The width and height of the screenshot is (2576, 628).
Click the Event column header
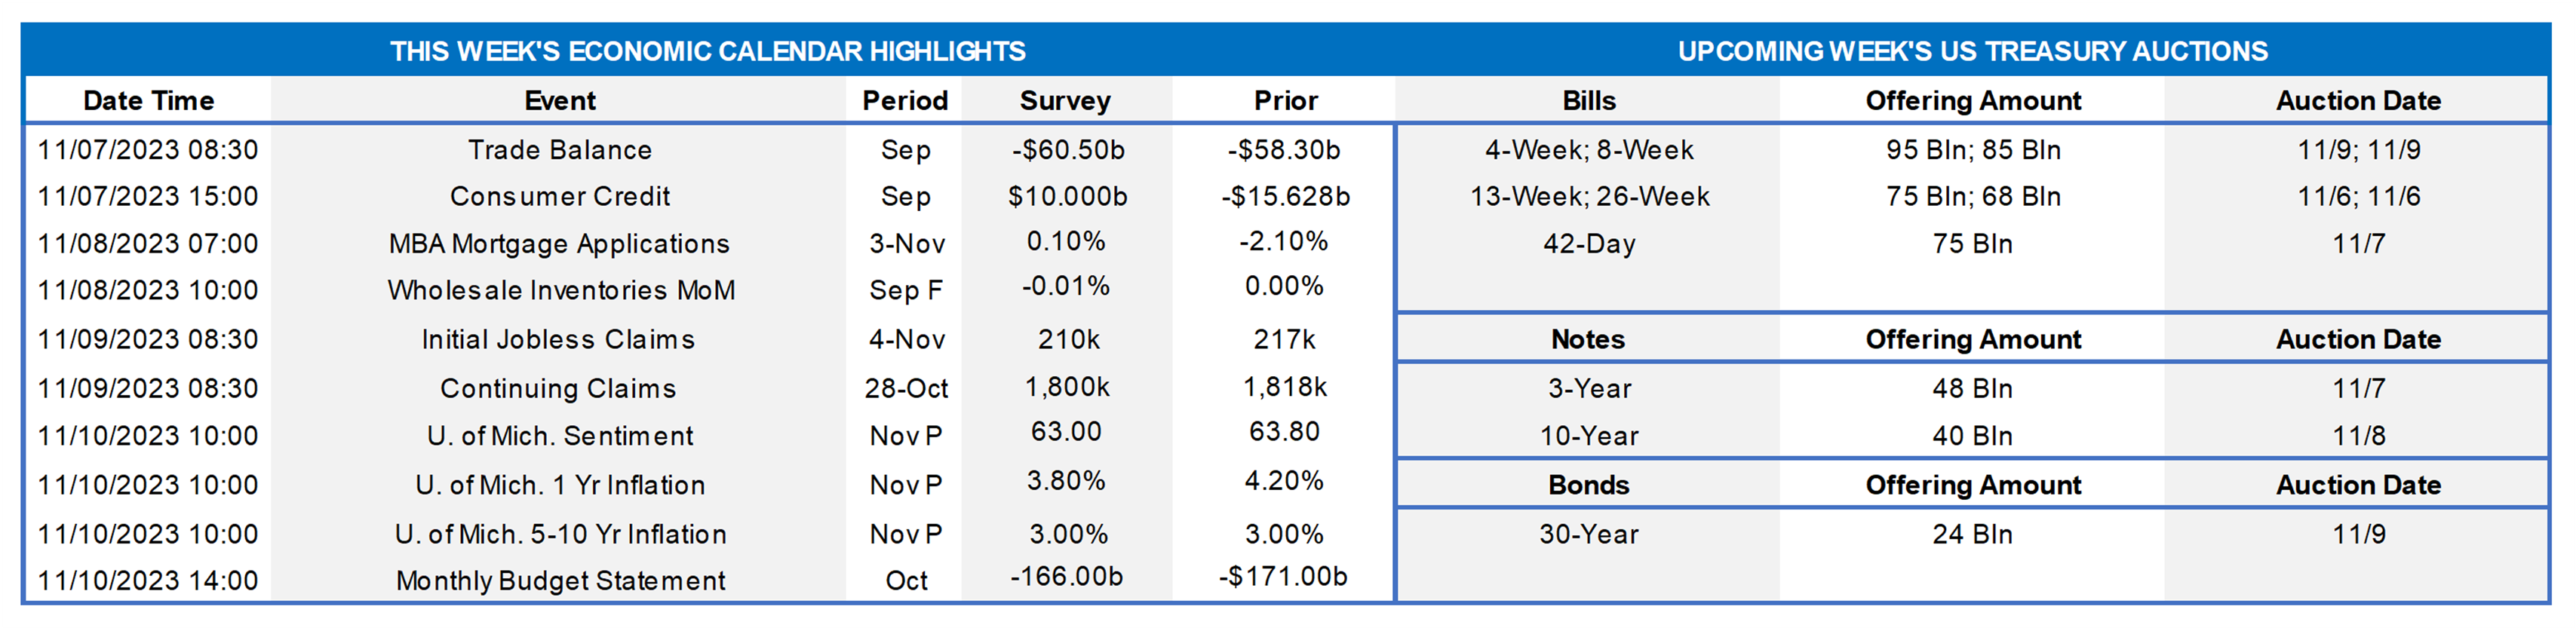(559, 101)
